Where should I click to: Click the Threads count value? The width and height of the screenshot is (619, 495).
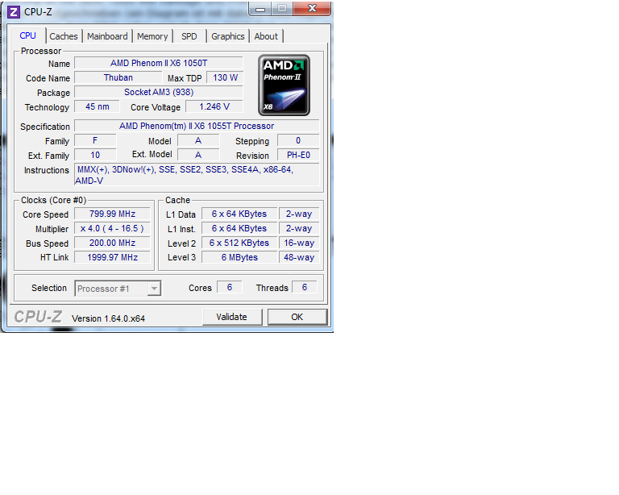pos(305,287)
